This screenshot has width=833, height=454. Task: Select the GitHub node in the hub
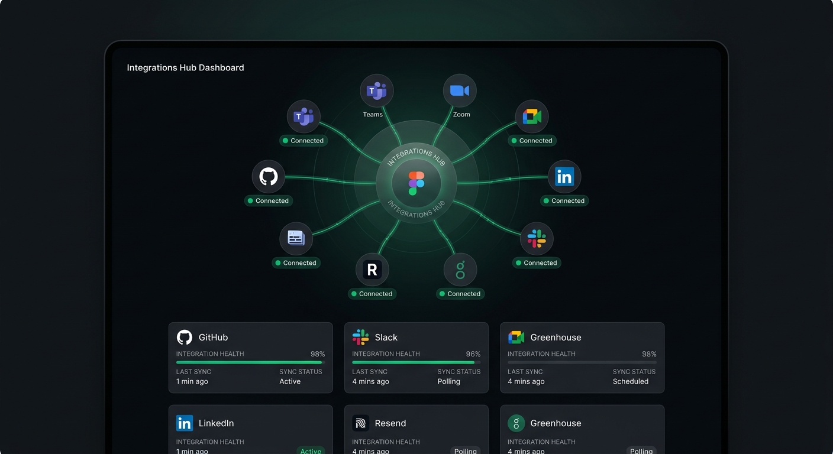point(269,177)
